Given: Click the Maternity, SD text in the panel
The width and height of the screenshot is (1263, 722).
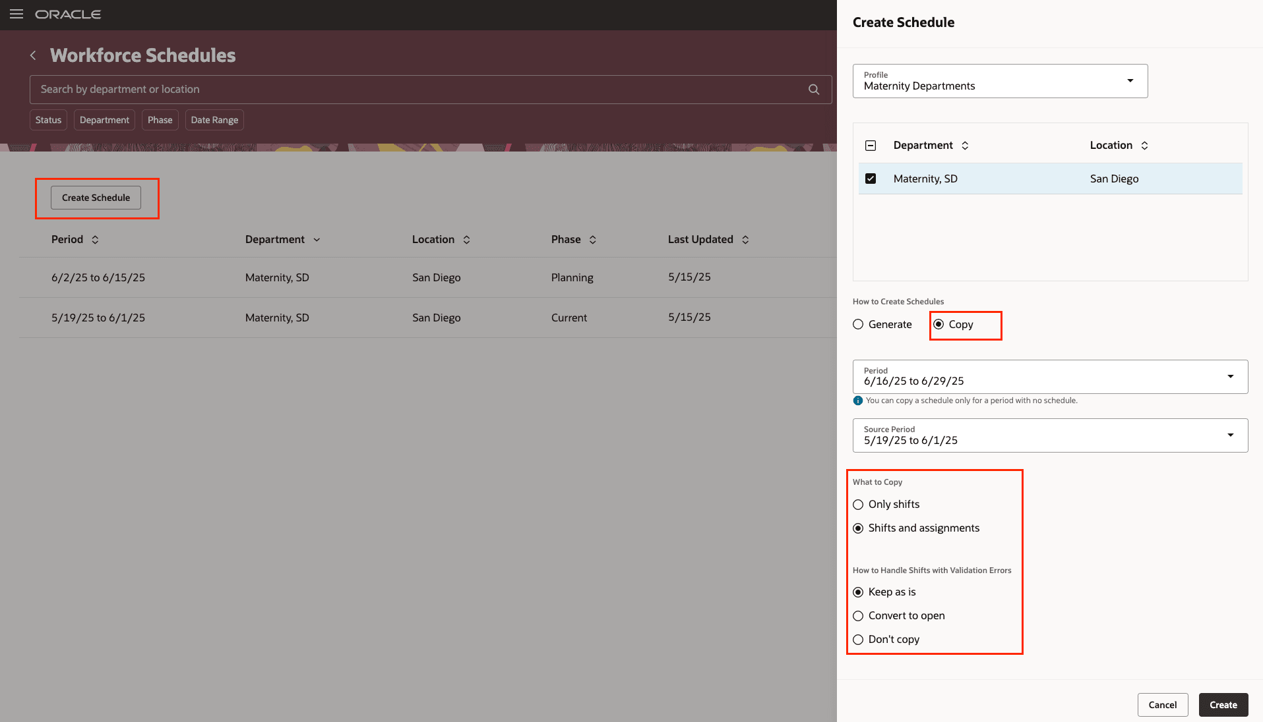Looking at the screenshot, I should [x=925, y=179].
